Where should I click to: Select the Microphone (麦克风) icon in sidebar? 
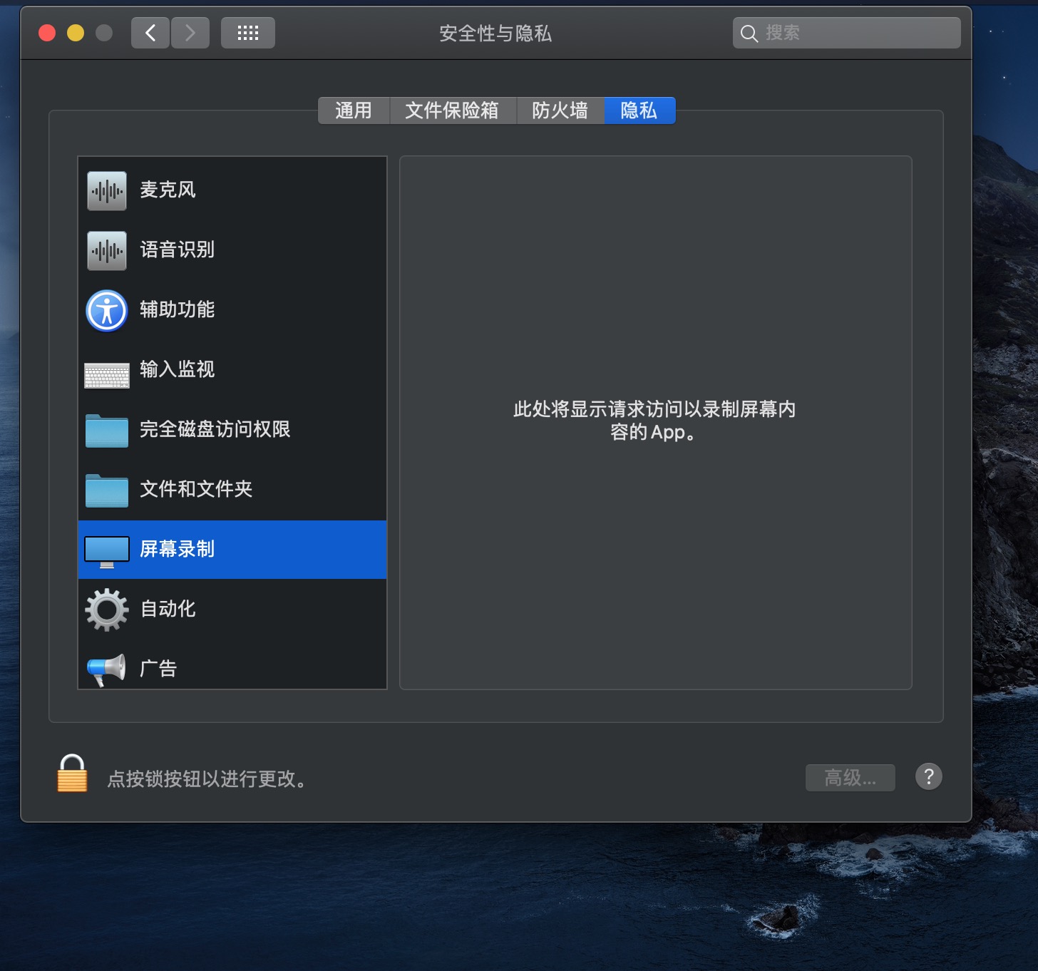pyautogui.click(x=107, y=190)
